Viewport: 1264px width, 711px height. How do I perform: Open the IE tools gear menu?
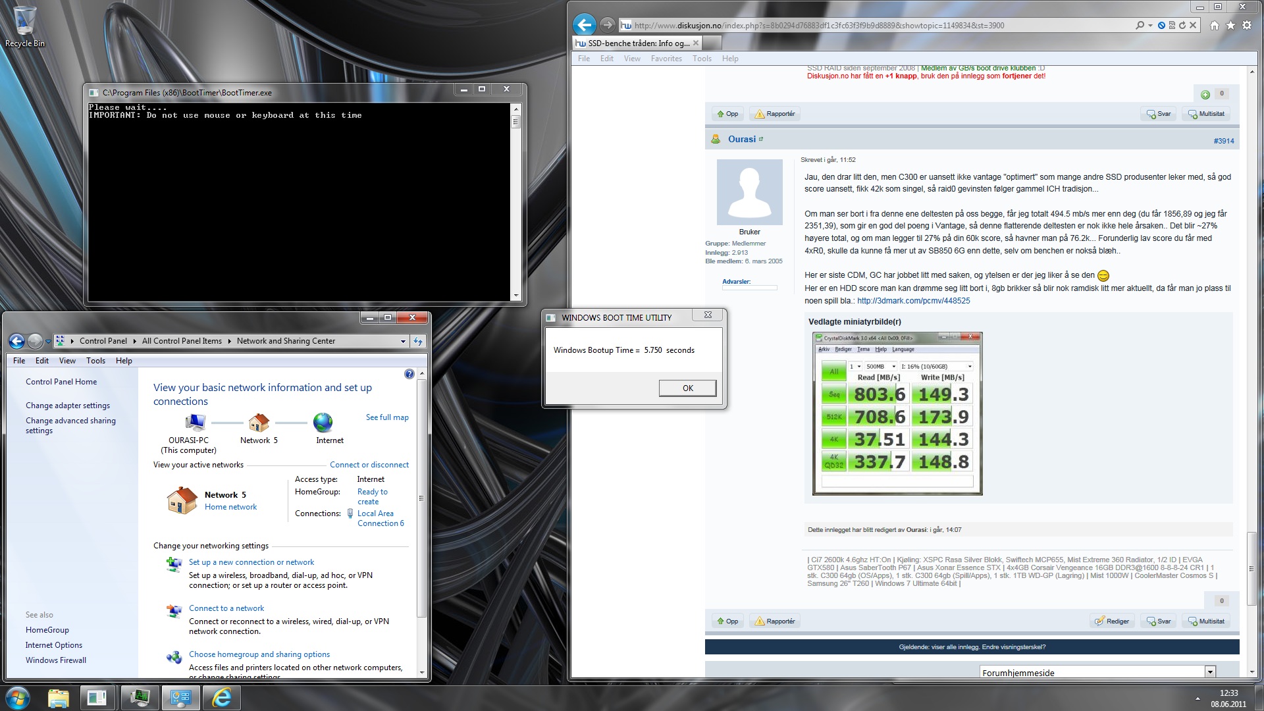tap(1247, 25)
